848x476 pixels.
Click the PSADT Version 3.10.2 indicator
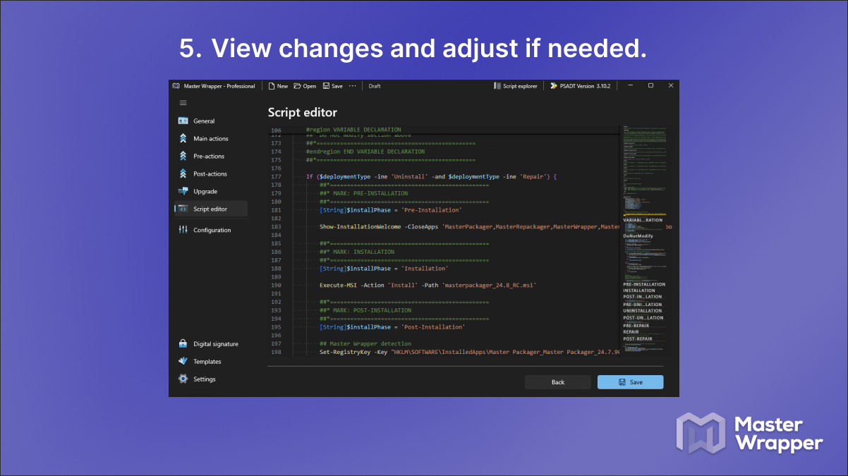pyautogui.click(x=580, y=86)
